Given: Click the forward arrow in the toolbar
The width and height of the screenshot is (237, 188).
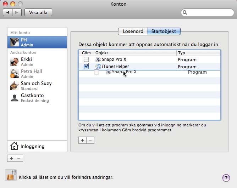Looking at the screenshot, I should [x=17, y=12].
